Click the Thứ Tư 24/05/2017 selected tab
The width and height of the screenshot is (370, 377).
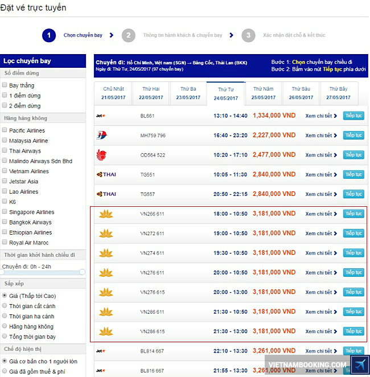point(225,94)
